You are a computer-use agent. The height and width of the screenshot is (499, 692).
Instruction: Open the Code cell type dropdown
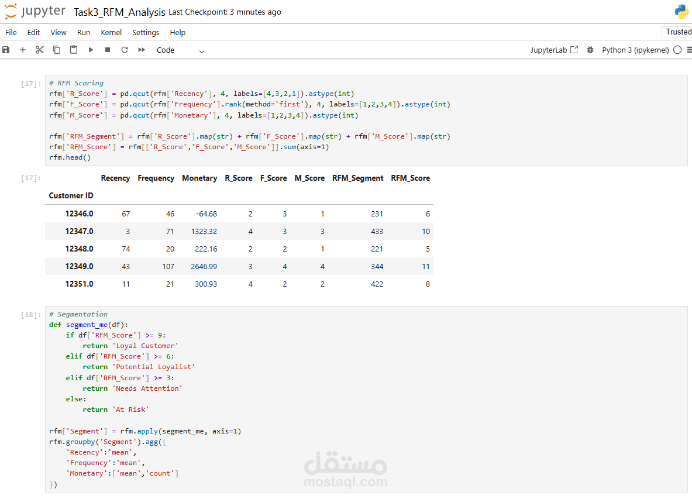click(180, 50)
